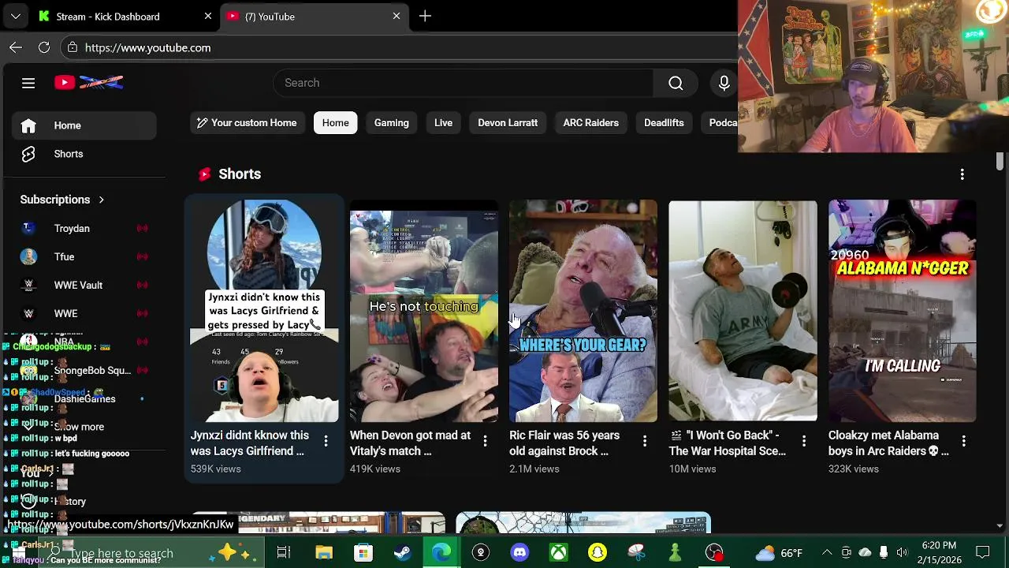Open weather widget showing 66°F
Image resolution: width=1009 pixels, height=568 pixels.
point(780,552)
